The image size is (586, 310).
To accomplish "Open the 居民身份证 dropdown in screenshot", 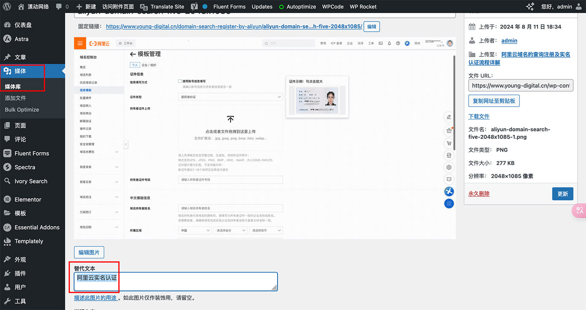I will pyautogui.click(x=230, y=97).
